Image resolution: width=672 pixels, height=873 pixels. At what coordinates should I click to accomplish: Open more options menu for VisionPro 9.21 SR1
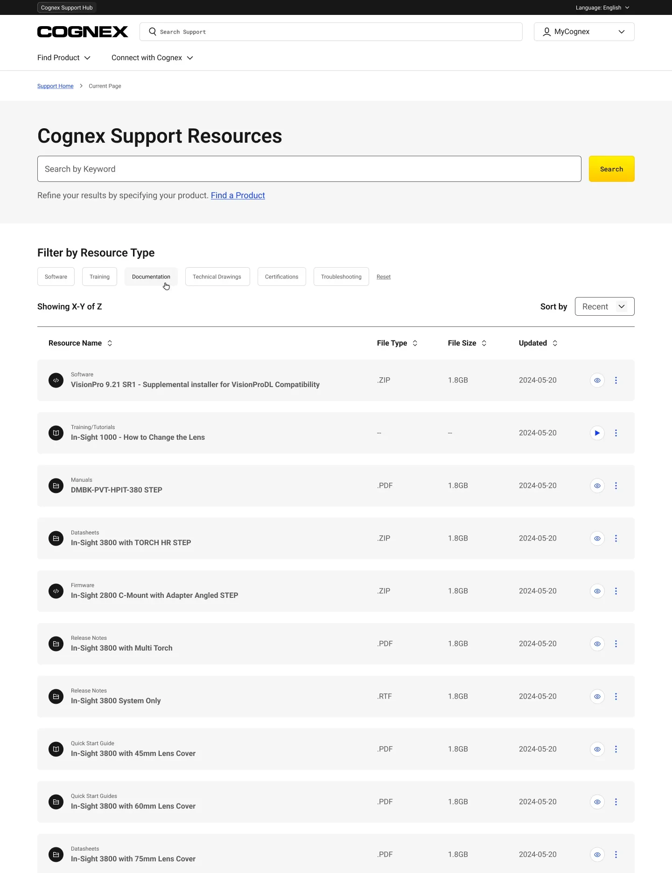coord(616,380)
